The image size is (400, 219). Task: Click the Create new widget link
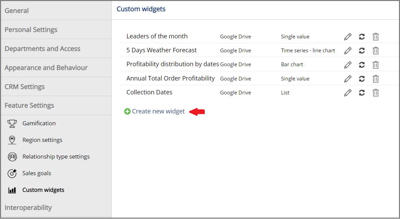tap(158, 111)
